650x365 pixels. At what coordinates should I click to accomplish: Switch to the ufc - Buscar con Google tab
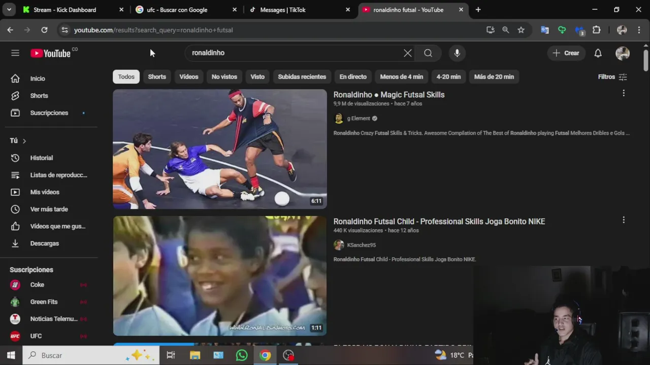click(186, 10)
